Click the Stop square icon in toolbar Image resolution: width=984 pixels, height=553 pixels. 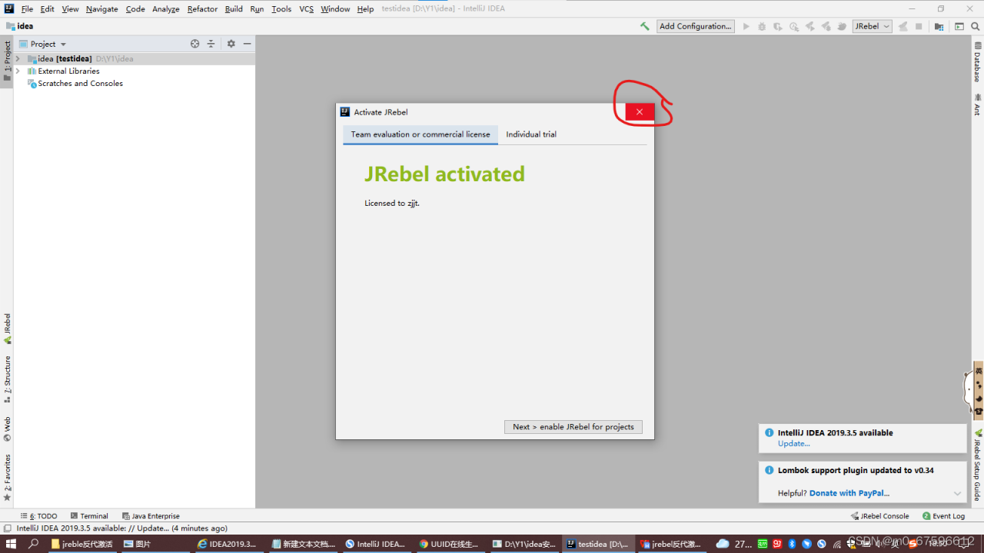919,26
